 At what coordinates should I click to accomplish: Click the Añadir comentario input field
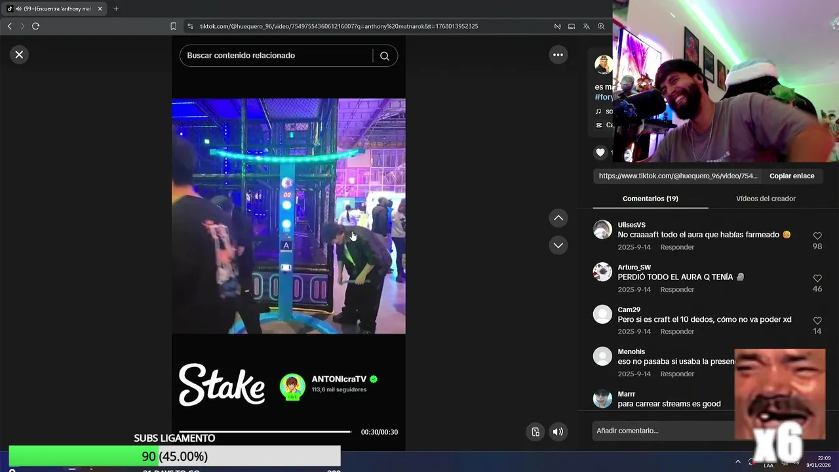(x=663, y=431)
